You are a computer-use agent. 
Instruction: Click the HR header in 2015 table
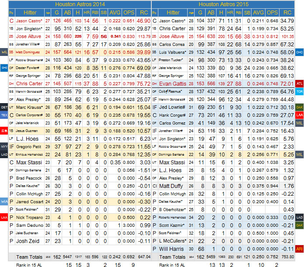230,13
